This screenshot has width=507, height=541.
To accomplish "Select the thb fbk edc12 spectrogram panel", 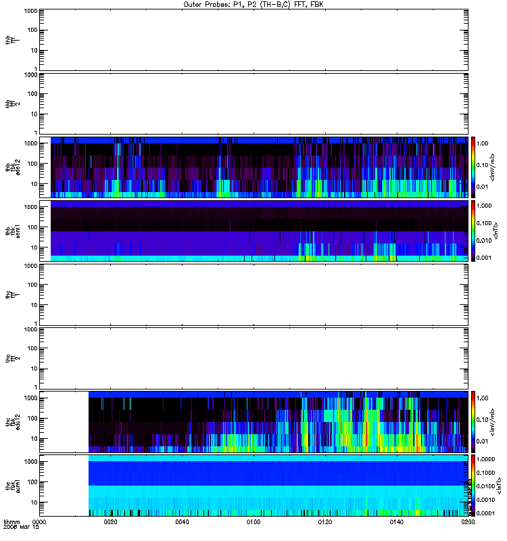I will click(x=254, y=167).
